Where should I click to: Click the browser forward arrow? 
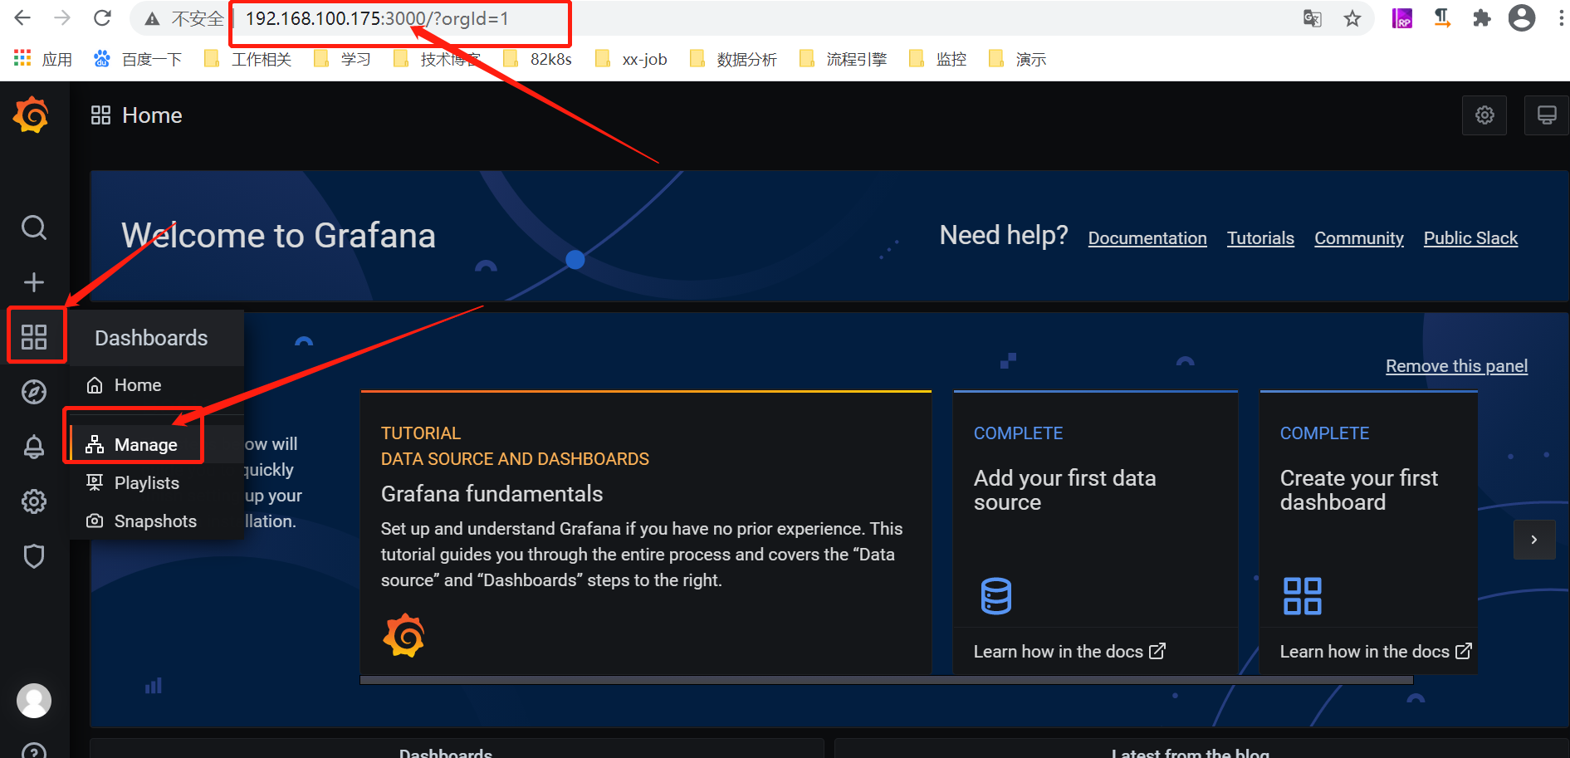(x=62, y=17)
